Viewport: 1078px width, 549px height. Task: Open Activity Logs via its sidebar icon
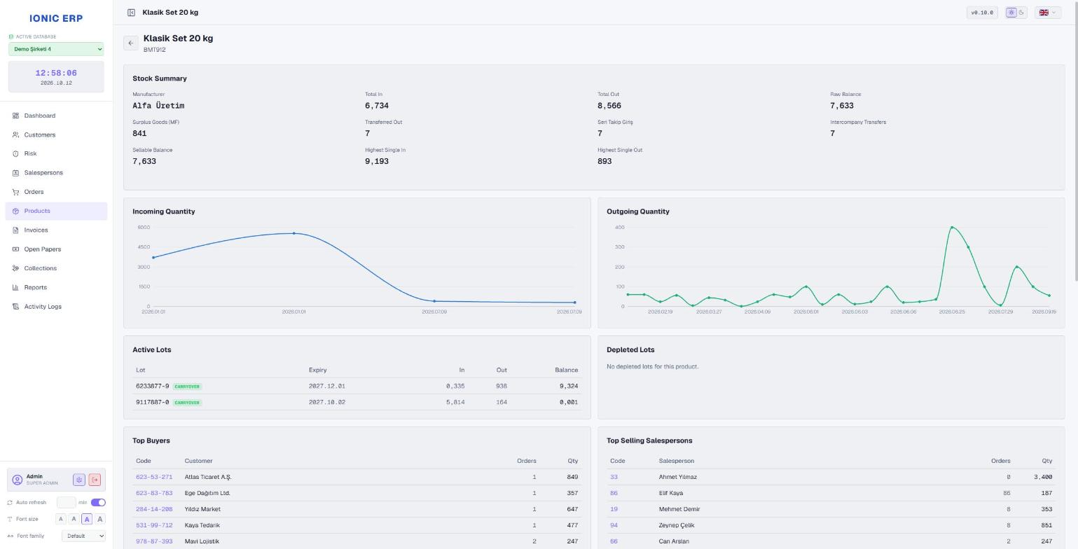pos(15,307)
